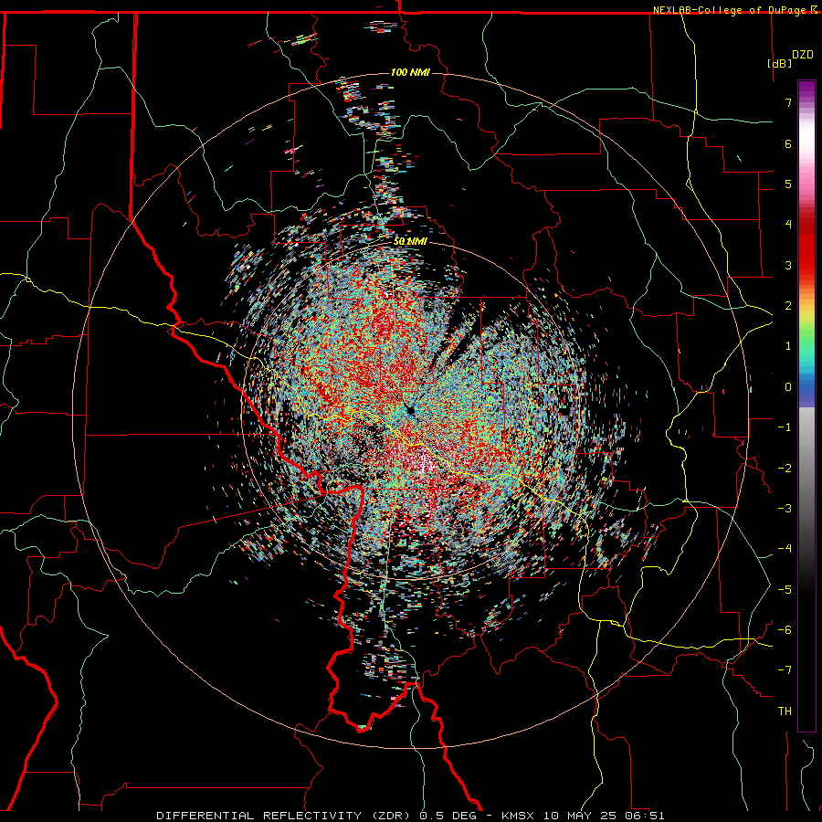
Task: Select the "0.5 DEG" elevation text
Action: tap(448, 816)
